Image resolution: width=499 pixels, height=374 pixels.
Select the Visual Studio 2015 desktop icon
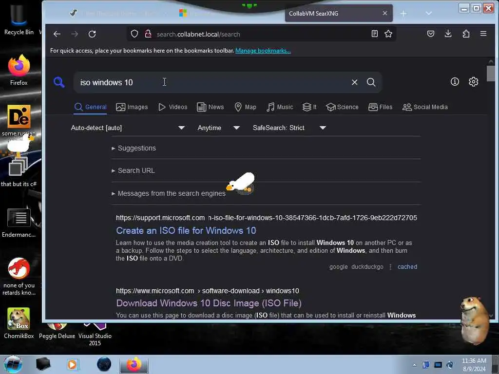pyautogui.click(x=95, y=335)
